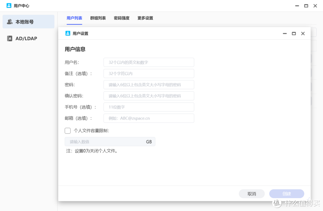This screenshot has height=211, width=323.
Task: Click the 用户设置 dialog header icon
Action: (68, 33)
